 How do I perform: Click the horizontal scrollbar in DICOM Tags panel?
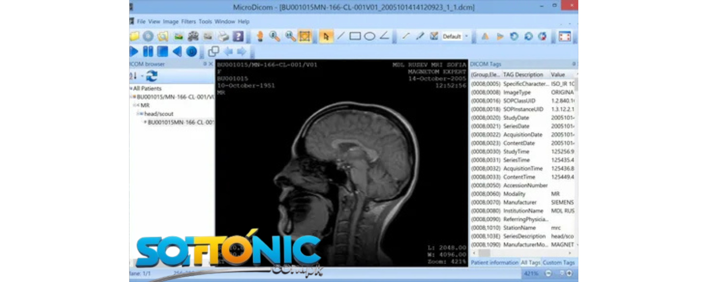pyautogui.click(x=522, y=253)
